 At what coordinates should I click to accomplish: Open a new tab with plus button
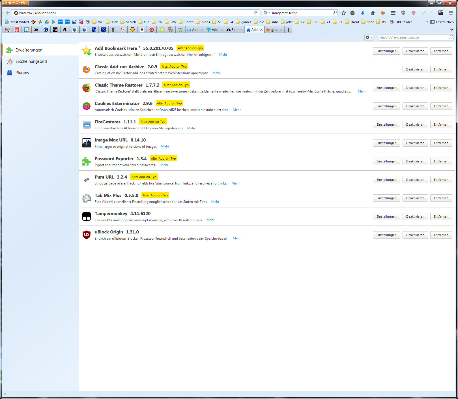pos(288,30)
